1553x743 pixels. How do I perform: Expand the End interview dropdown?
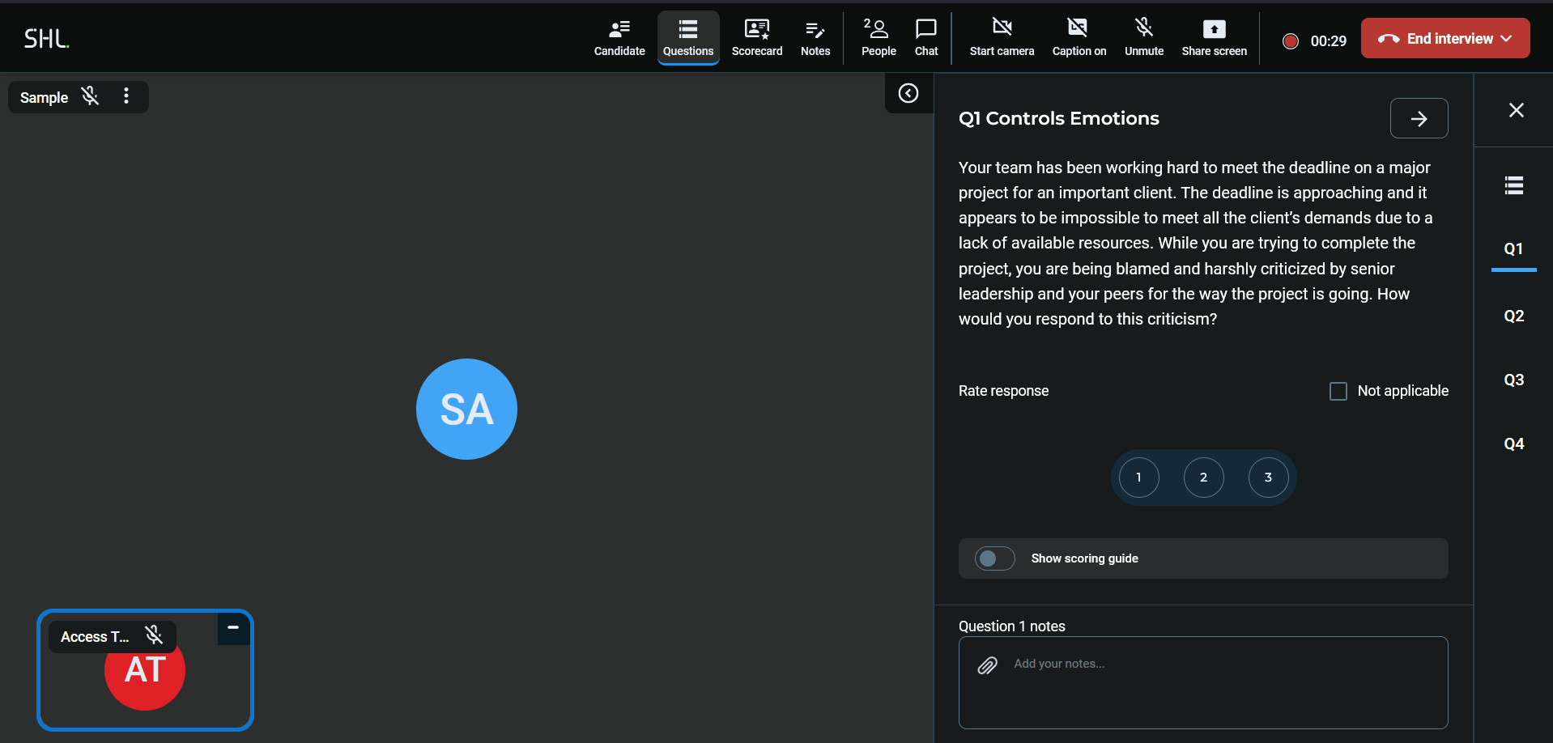(x=1506, y=39)
